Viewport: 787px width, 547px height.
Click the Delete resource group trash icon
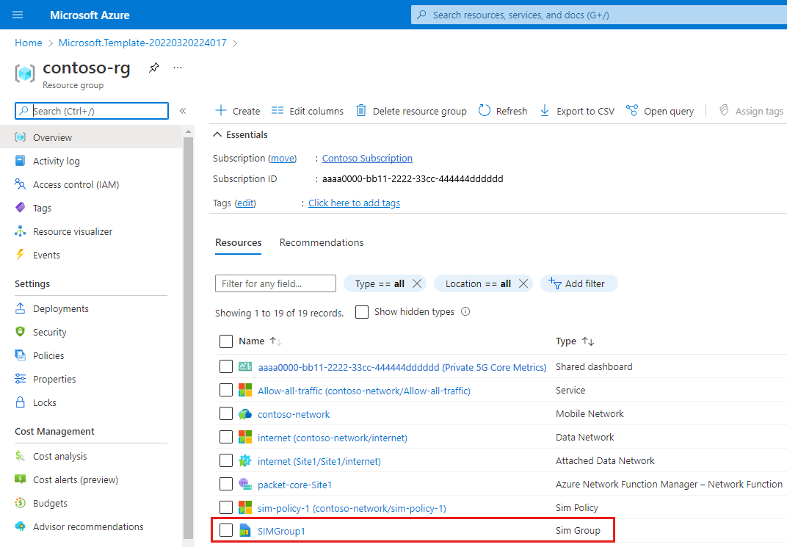[x=360, y=110]
